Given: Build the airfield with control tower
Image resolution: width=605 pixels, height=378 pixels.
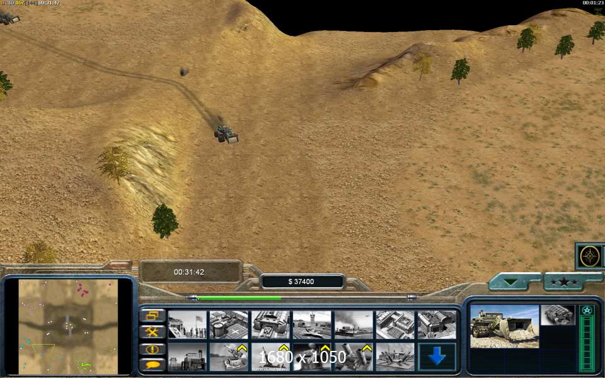Looking at the screenshot, I should 312,325.
